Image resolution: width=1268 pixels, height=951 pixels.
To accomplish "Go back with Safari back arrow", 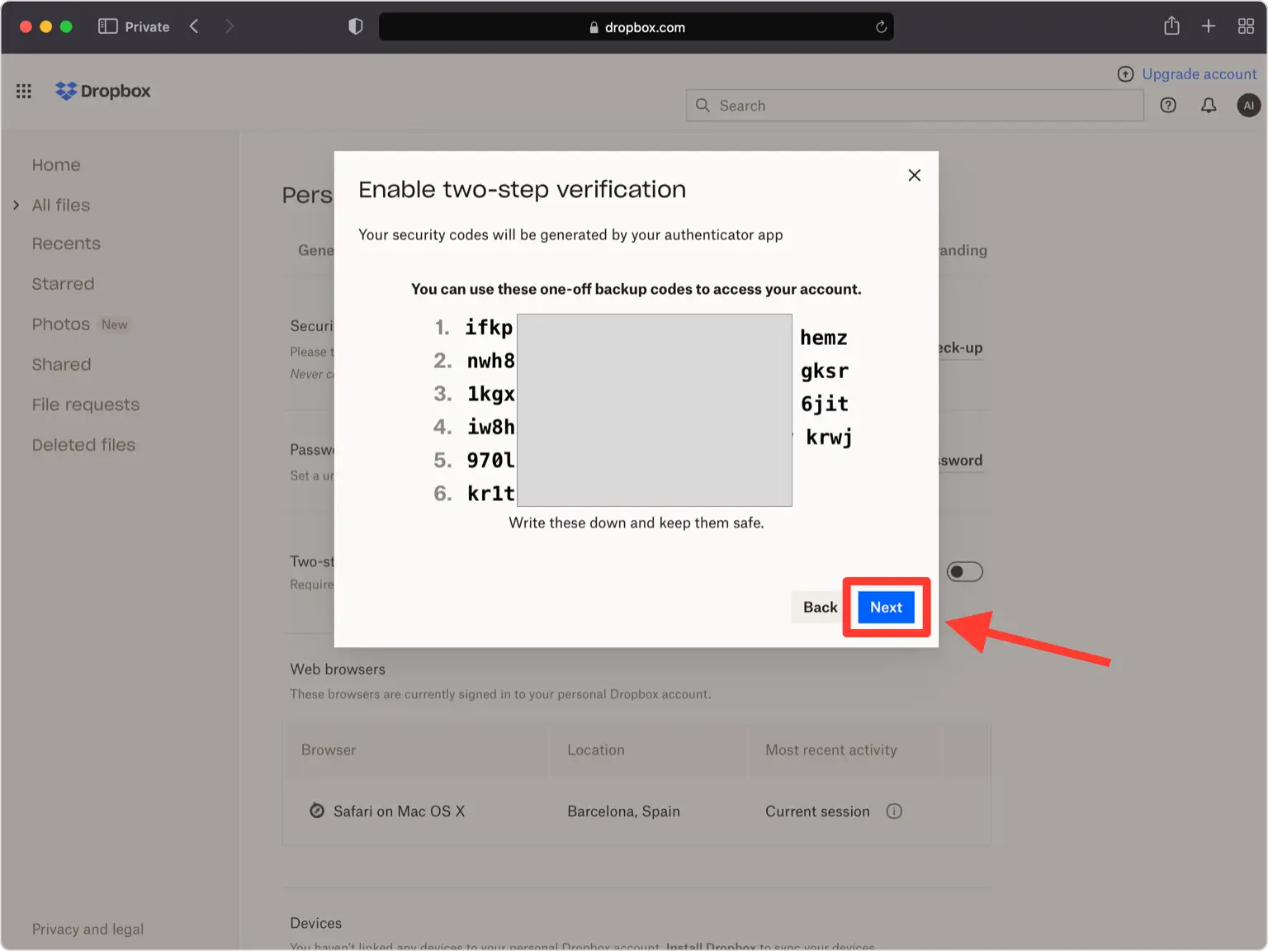I will [194, 26].
